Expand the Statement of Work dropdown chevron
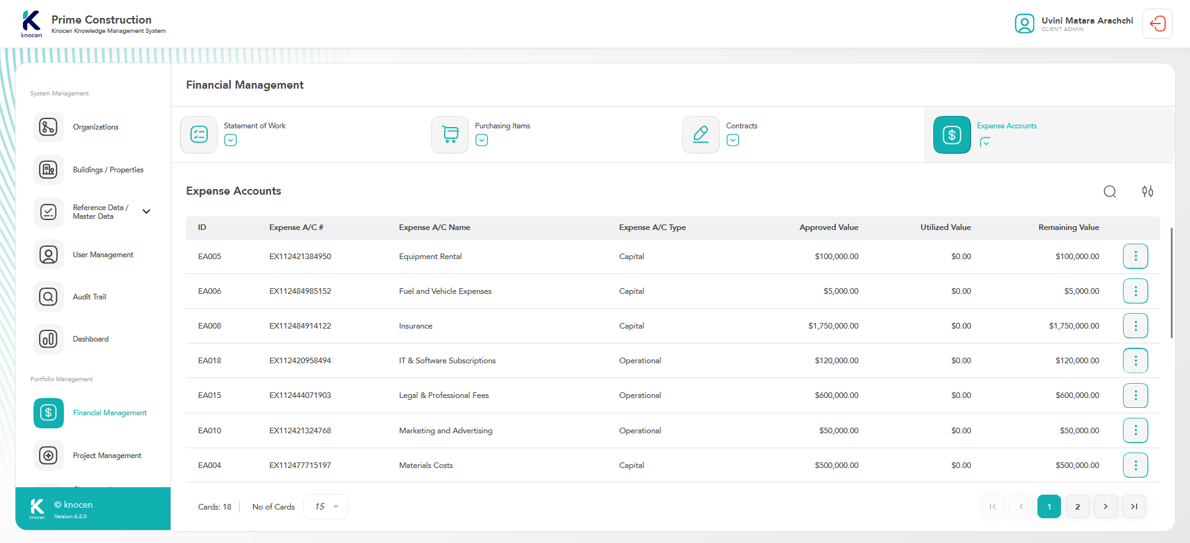This screenshot has width=1190, height=543. coord(231,140)
